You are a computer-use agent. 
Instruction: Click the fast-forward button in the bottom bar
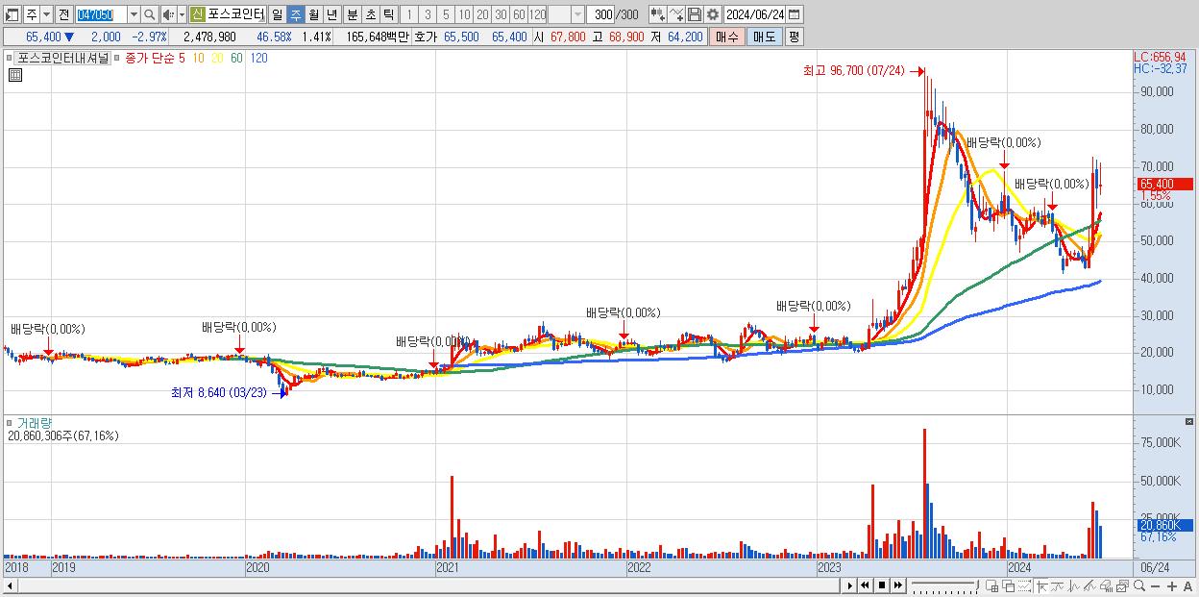click(898, 585)
